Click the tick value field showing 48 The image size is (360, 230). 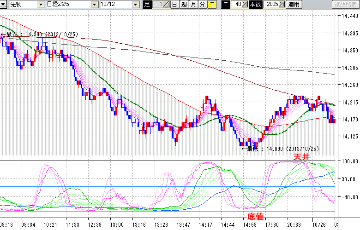coord(237,5)
